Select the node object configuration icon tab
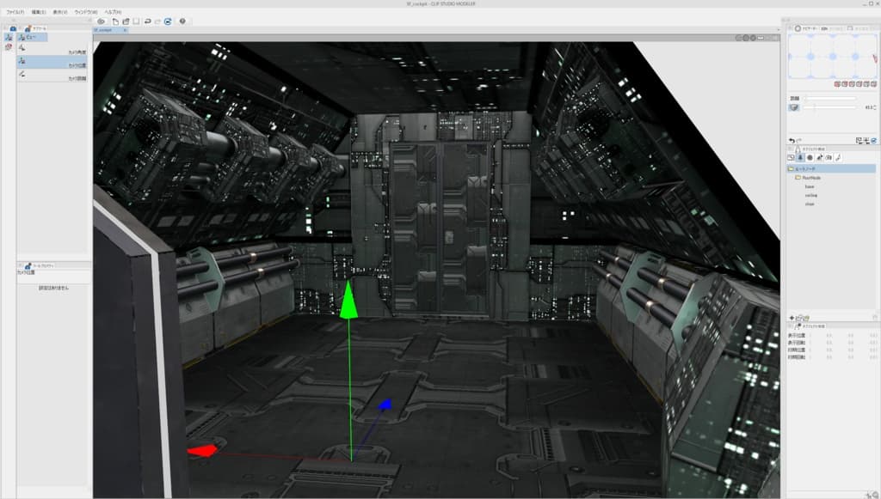Viewport: 881px width, 499px height. click(800, 158)
